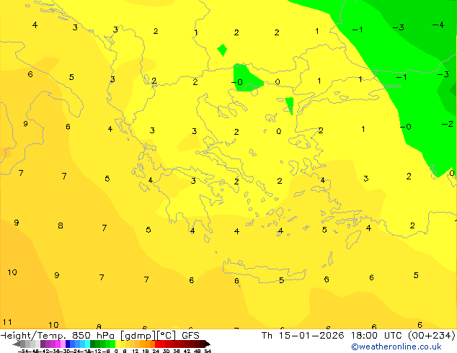
Task: Click the gray arrow at legend's -54 end
Action: coord(17,344)
